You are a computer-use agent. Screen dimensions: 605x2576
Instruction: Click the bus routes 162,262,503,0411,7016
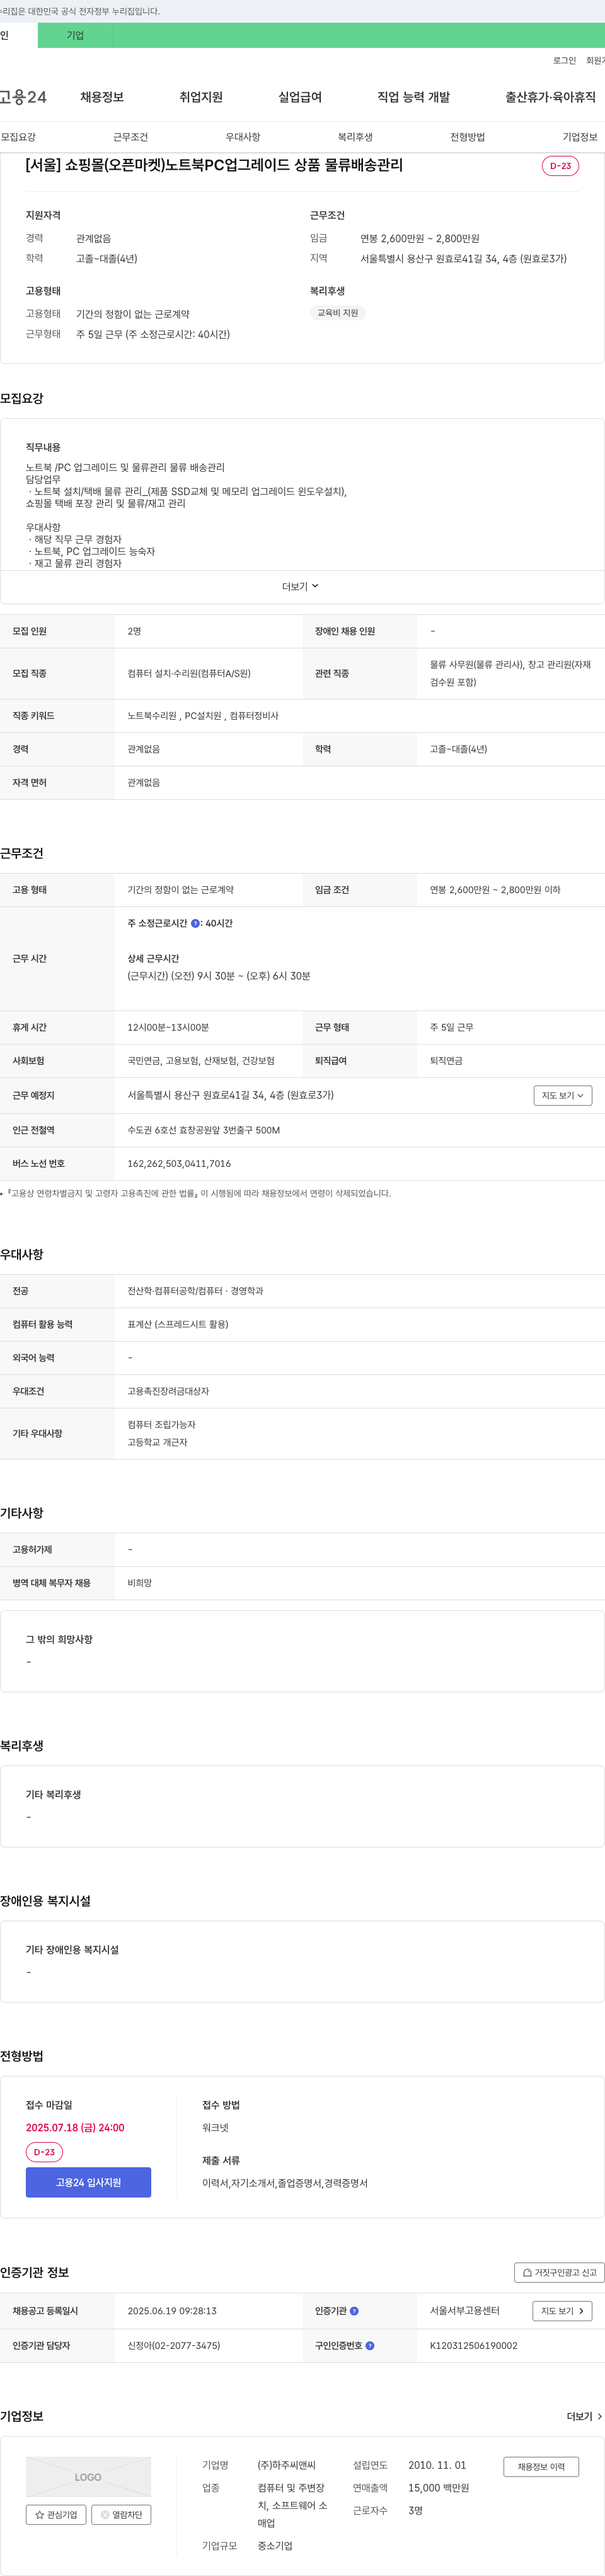pyautogui.click(x=179, y=1164)
